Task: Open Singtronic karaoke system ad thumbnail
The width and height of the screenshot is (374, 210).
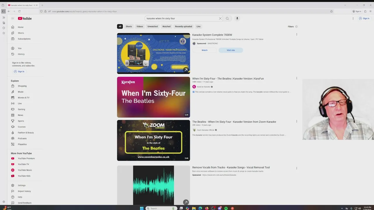Action: pyautogui.click(x=153, y=53)
